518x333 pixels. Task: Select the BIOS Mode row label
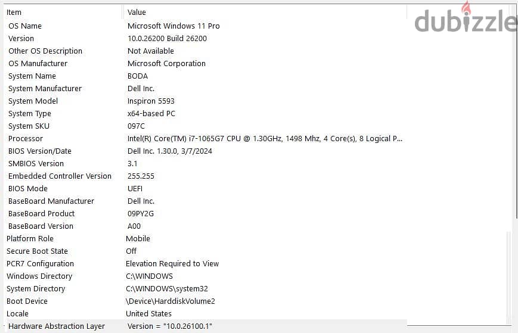(28, 189)
